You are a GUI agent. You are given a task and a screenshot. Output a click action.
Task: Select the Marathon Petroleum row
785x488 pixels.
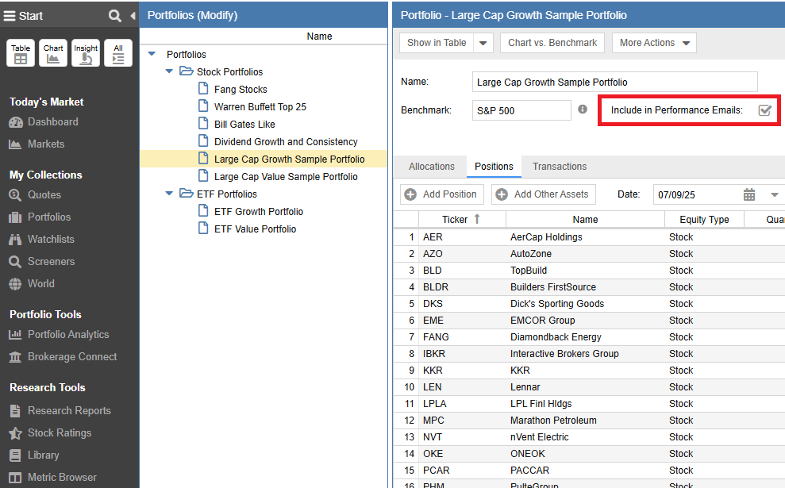pyautogui.click(x=589, y=421)
